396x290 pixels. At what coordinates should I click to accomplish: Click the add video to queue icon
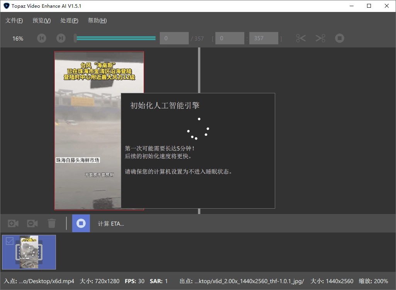click(x=12, y=223)
